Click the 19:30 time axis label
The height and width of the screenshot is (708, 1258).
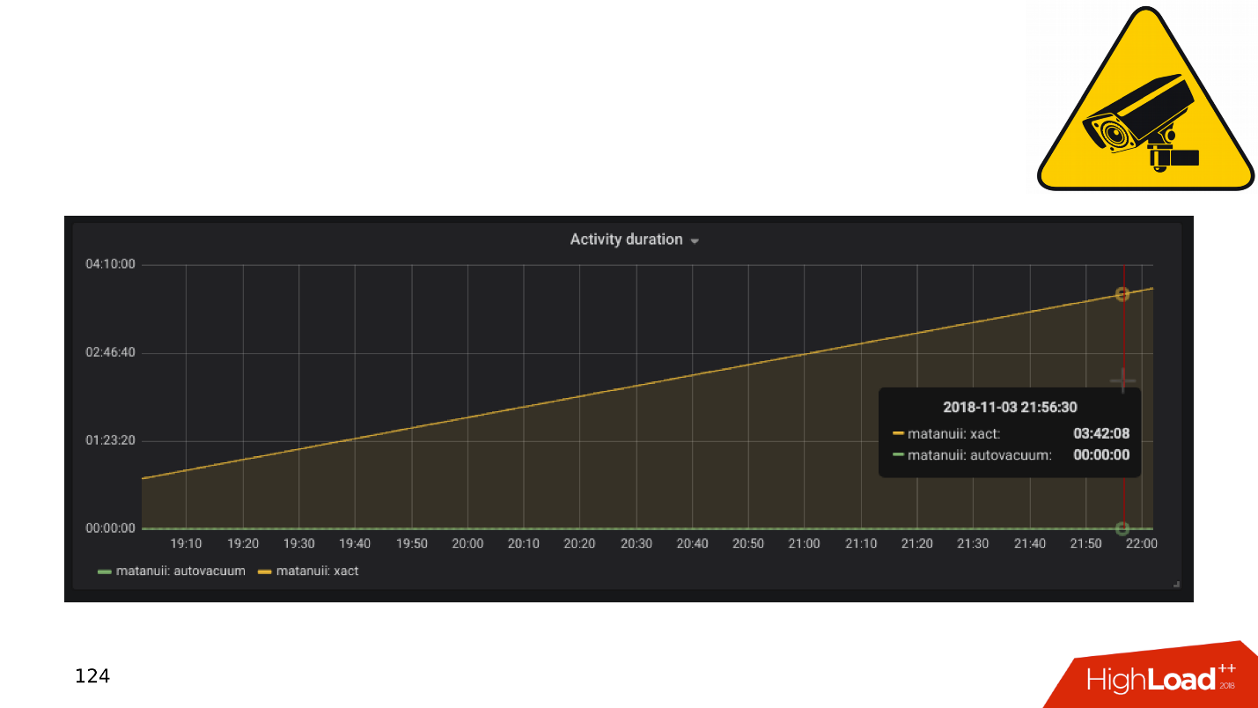[299, 543]
